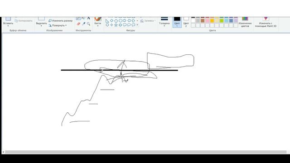Pick the pink color swatch

click(208, 21)
